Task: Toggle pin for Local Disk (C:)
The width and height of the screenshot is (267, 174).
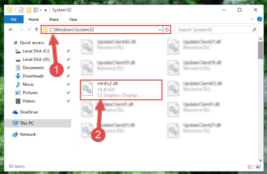Action: 68,51
